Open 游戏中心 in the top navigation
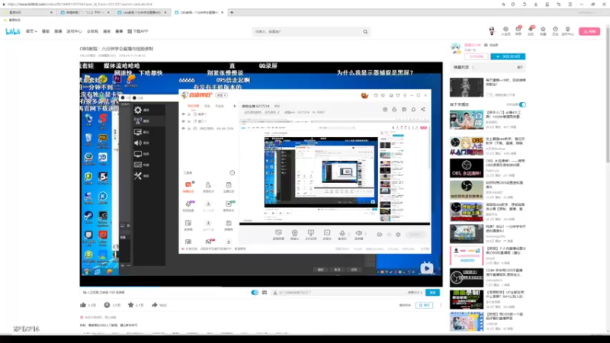The width and height of the screenshot is (610, 343). pyautogui.click(x=74, y=31)
